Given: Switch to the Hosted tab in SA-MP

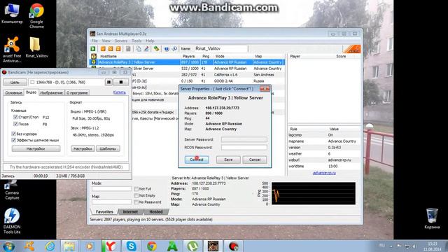Looking at the screenshot, I should tap(156, 211).
